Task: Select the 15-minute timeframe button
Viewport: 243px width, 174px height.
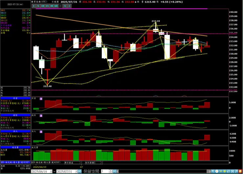Action: point(47,6)
